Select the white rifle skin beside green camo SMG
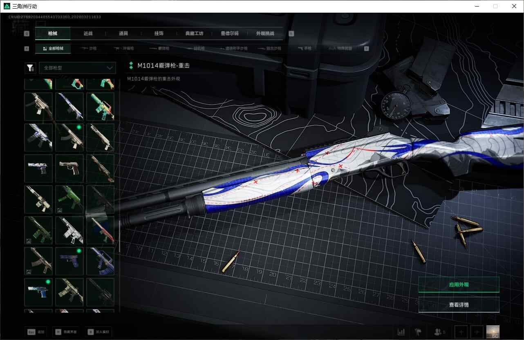Image resolution: width=524 pixels, height=340 pixels. click(69, 230)
